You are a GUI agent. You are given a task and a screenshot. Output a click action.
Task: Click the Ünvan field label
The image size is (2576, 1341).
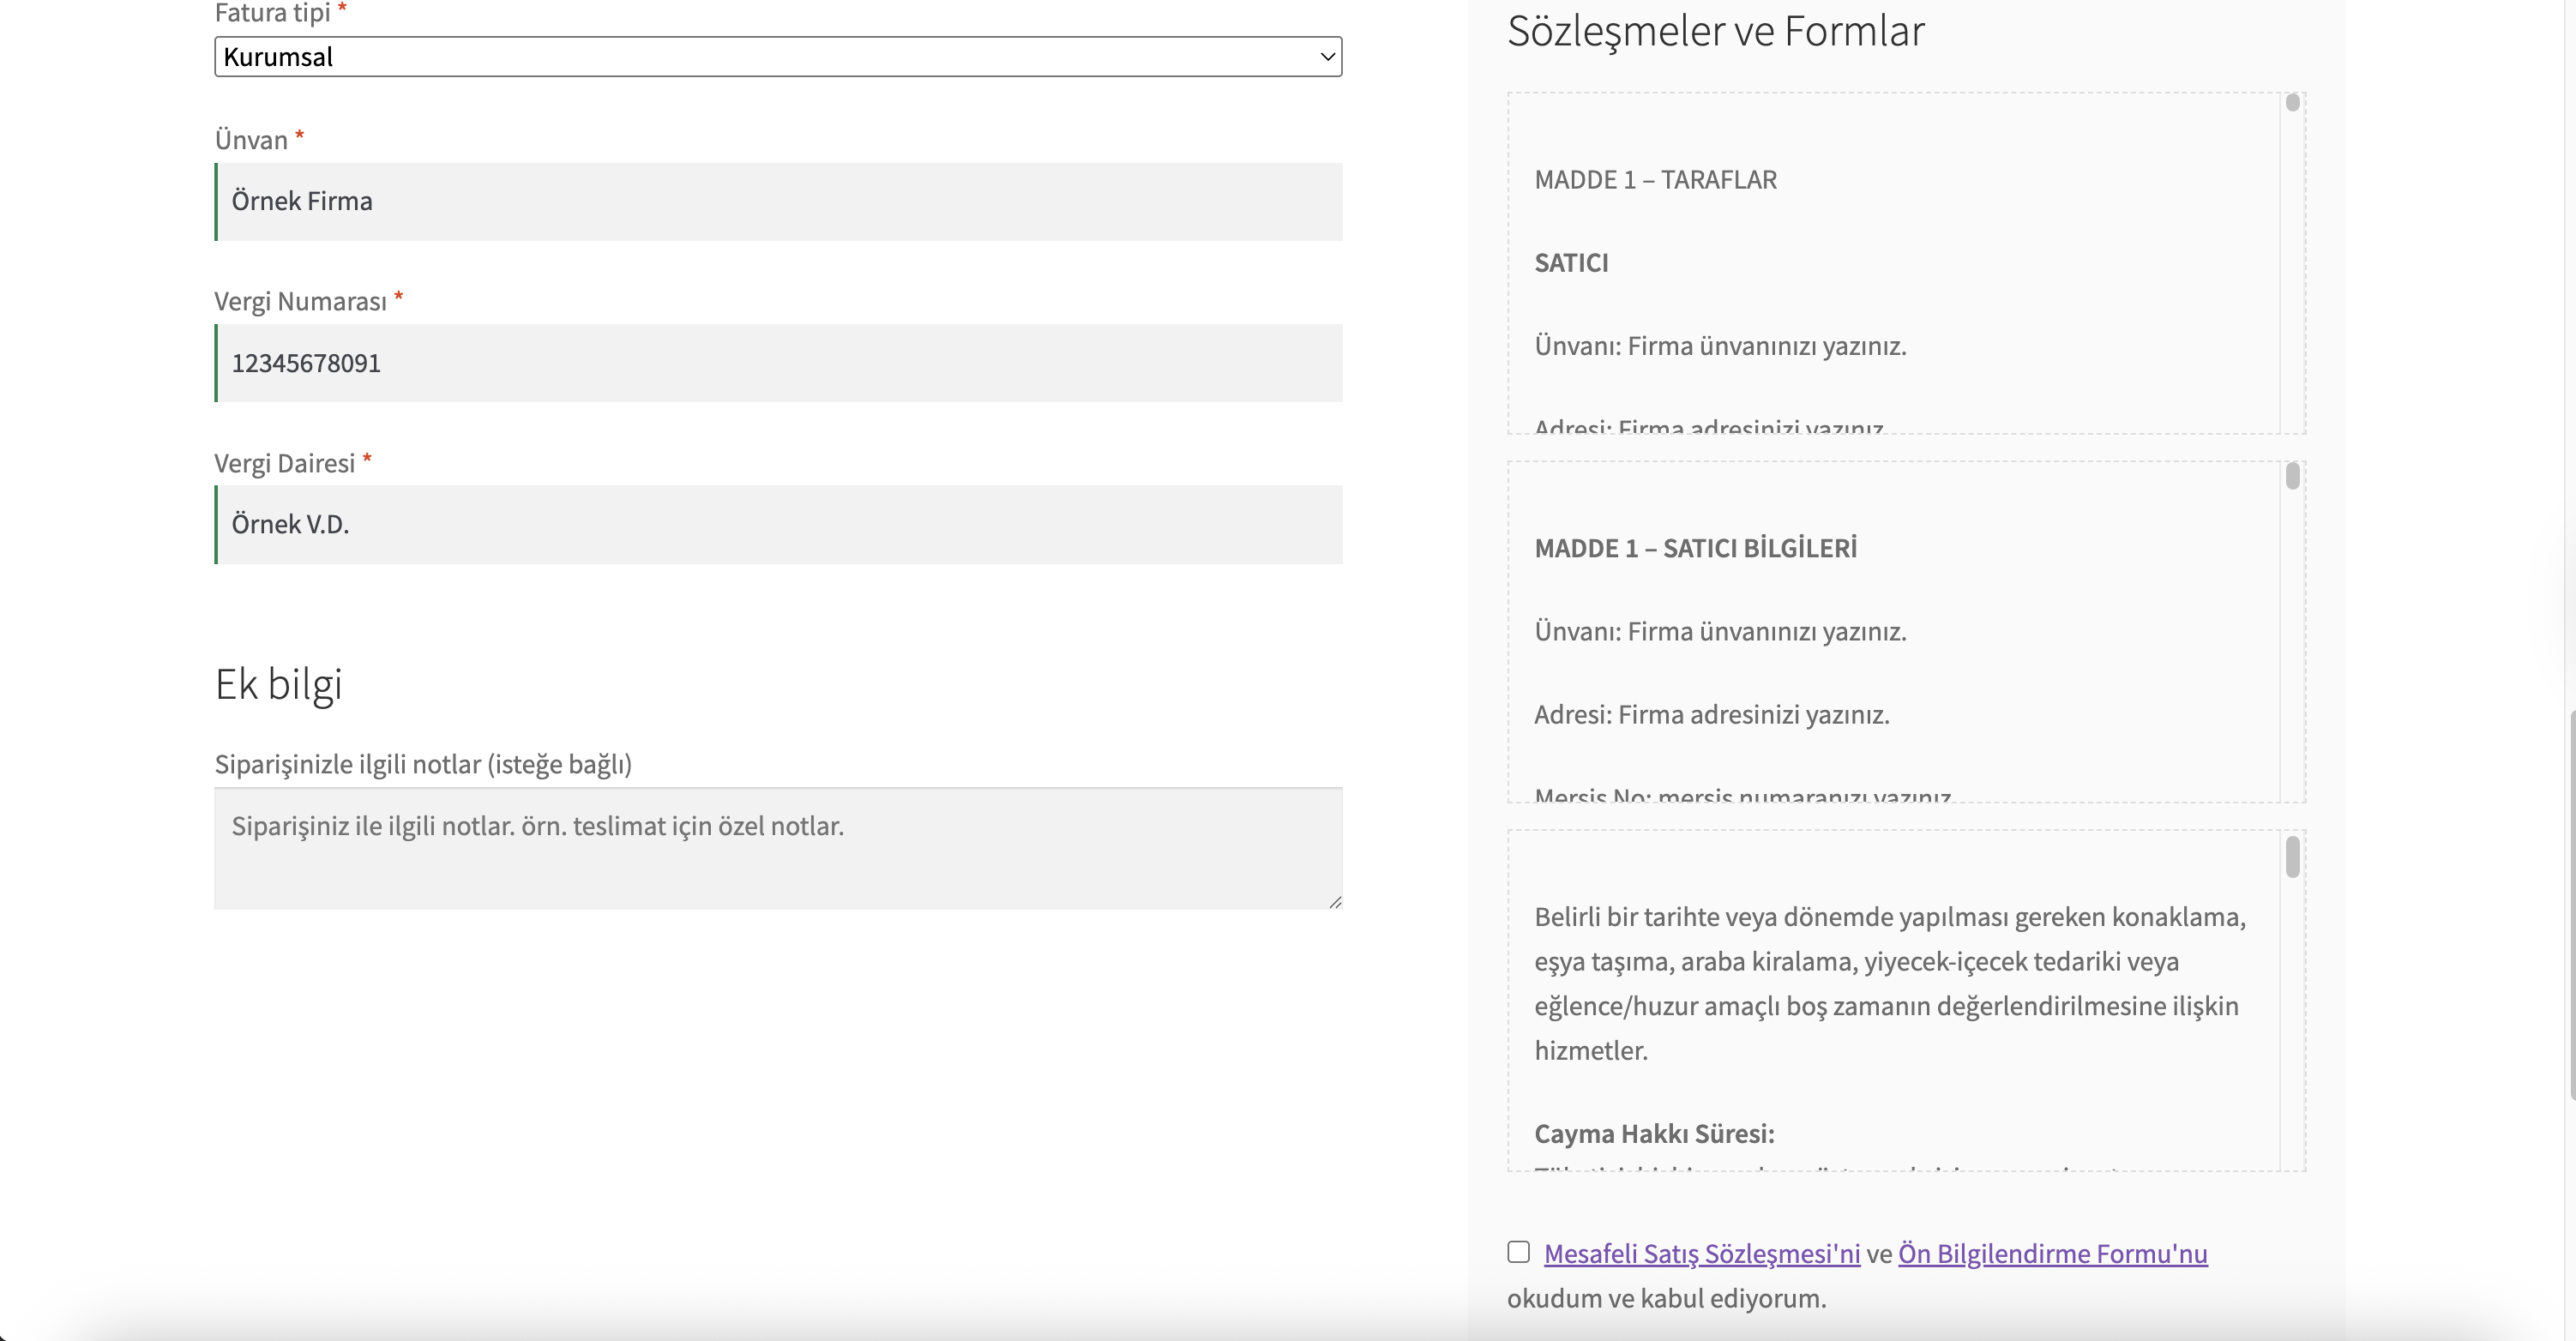click(x=251, y=140)
